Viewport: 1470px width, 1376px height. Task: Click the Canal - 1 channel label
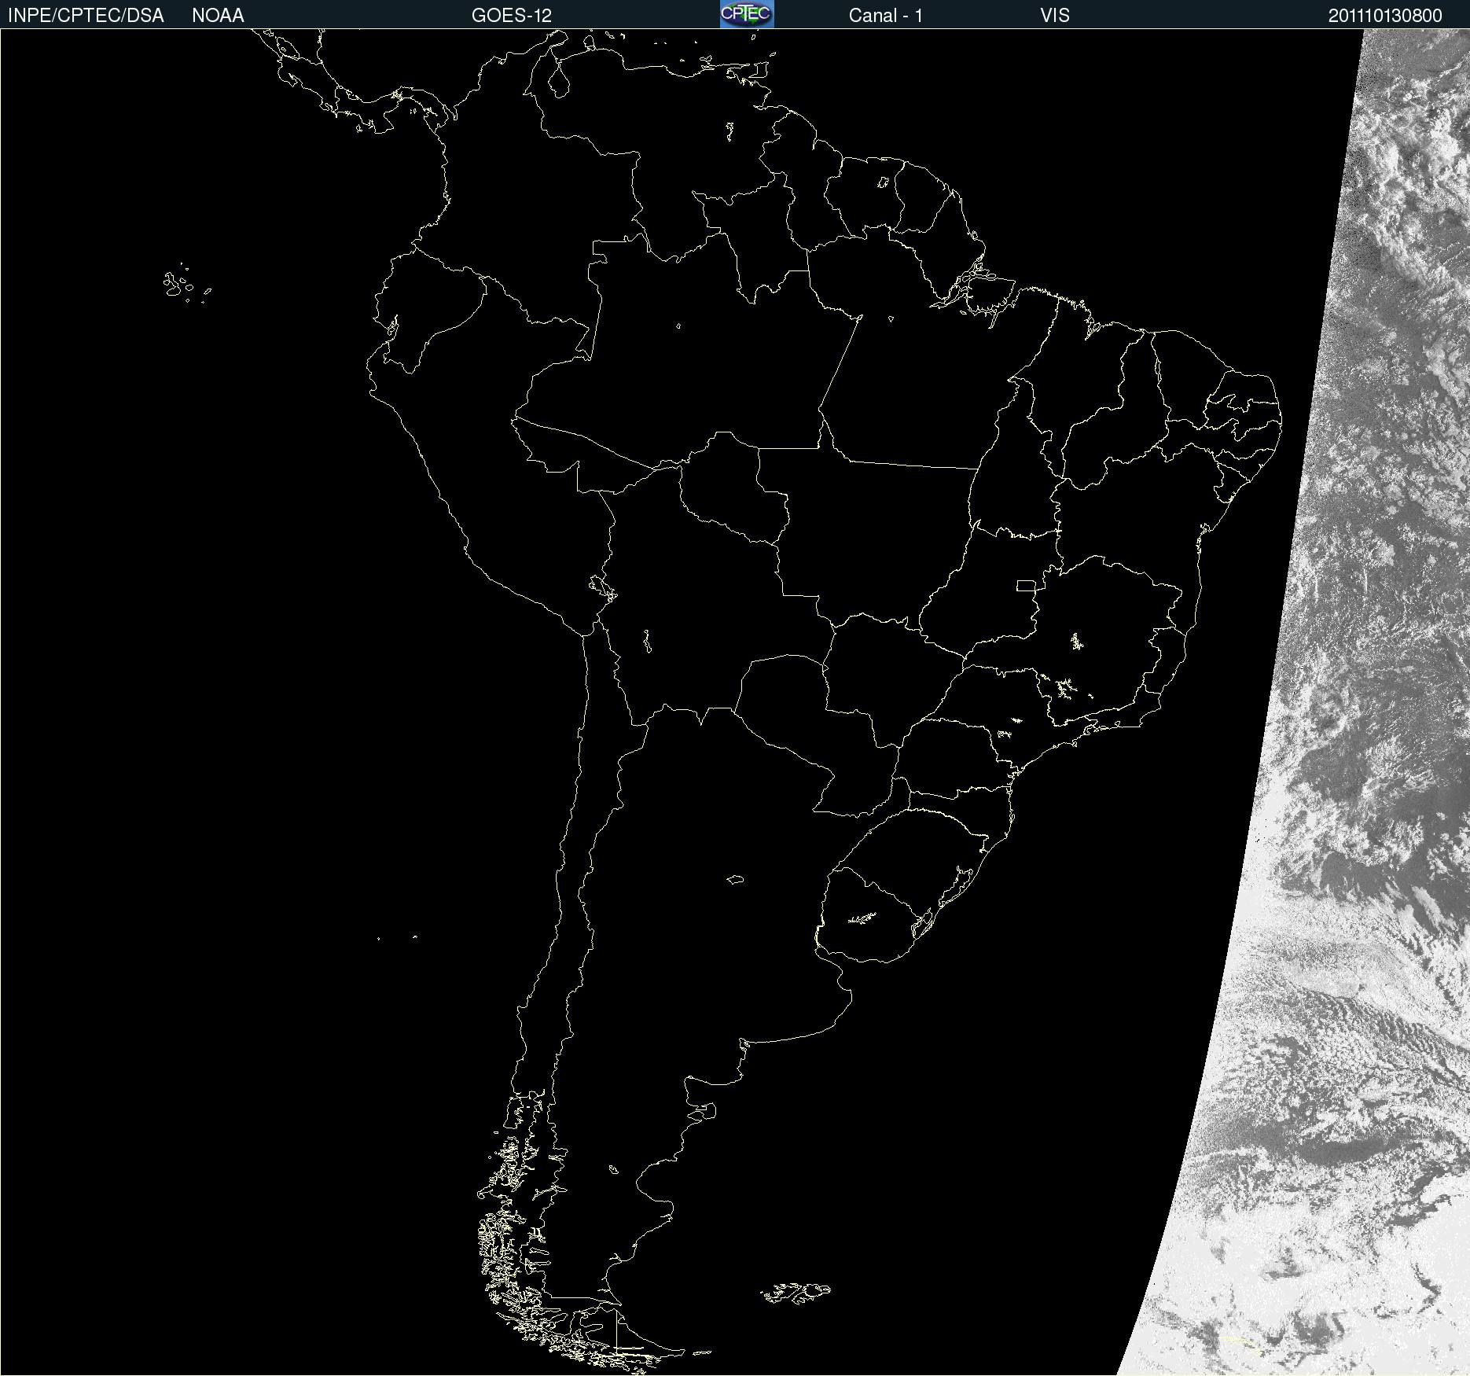pos(885,16)
